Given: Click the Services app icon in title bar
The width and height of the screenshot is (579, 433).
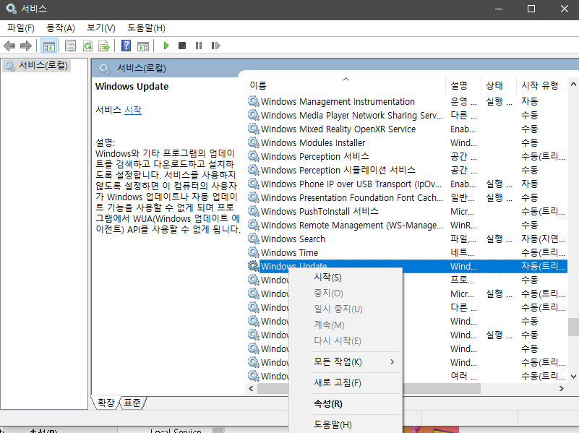Looking at the screenshot, I should [11, 9].
